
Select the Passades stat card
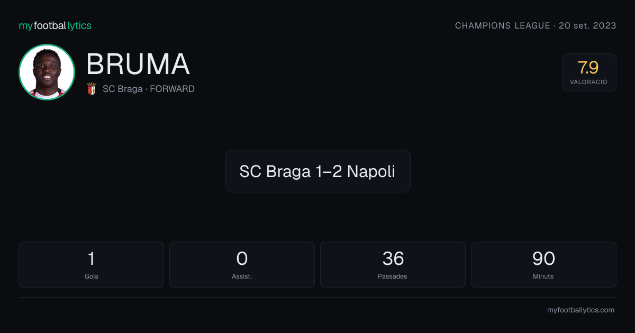(x=393, y=264)
